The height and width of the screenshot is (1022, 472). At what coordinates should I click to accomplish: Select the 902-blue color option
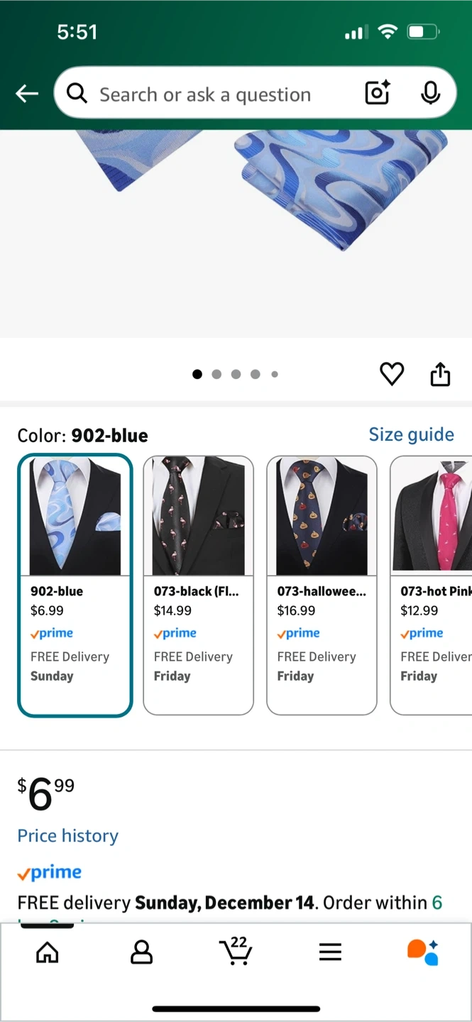[75, 586]
